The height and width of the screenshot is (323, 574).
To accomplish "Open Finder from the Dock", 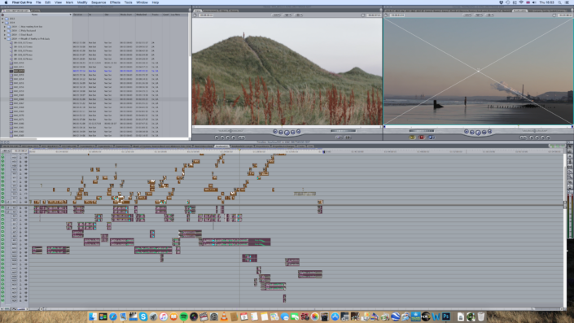I will tap(93, 316).
